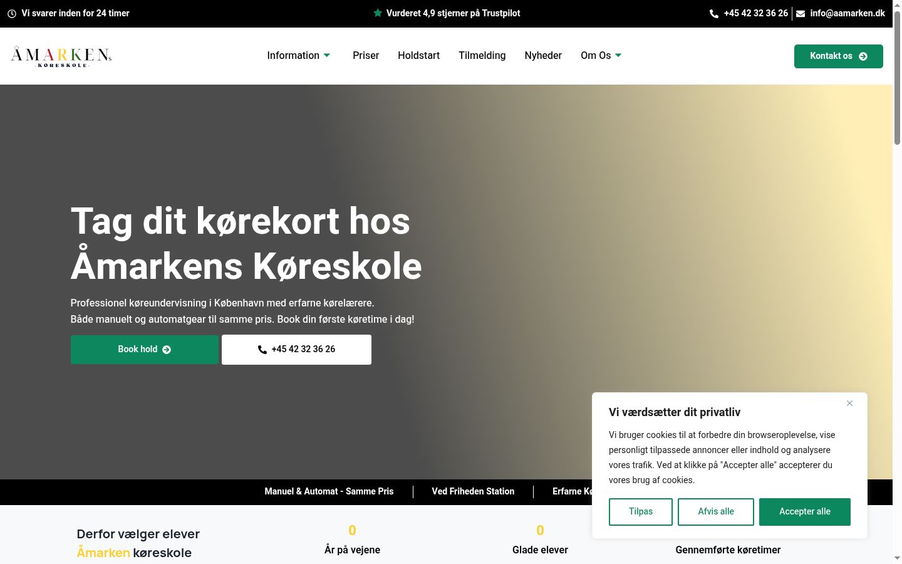The height and width of the screenshot is (564, 902).
Task: Select Nyheder in the navigation bar
Action: point(543,55)
